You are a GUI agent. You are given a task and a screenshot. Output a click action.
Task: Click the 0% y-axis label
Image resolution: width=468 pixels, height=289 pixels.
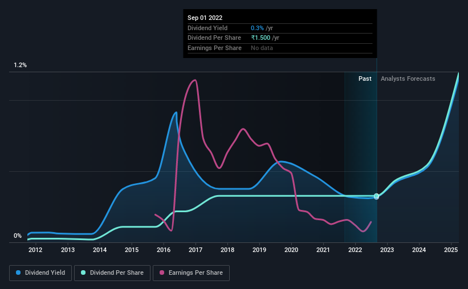pyautogui.click(x=18, y=236)
